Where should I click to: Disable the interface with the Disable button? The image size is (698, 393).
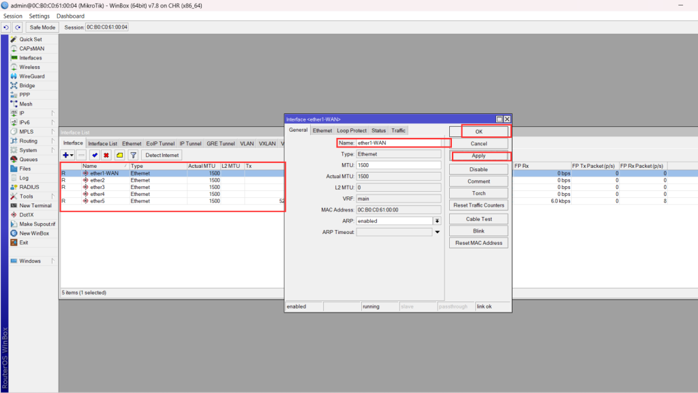tap(479, 169)
